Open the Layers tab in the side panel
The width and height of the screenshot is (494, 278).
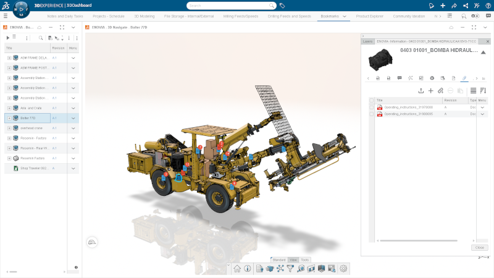click(x=367, y=41)
